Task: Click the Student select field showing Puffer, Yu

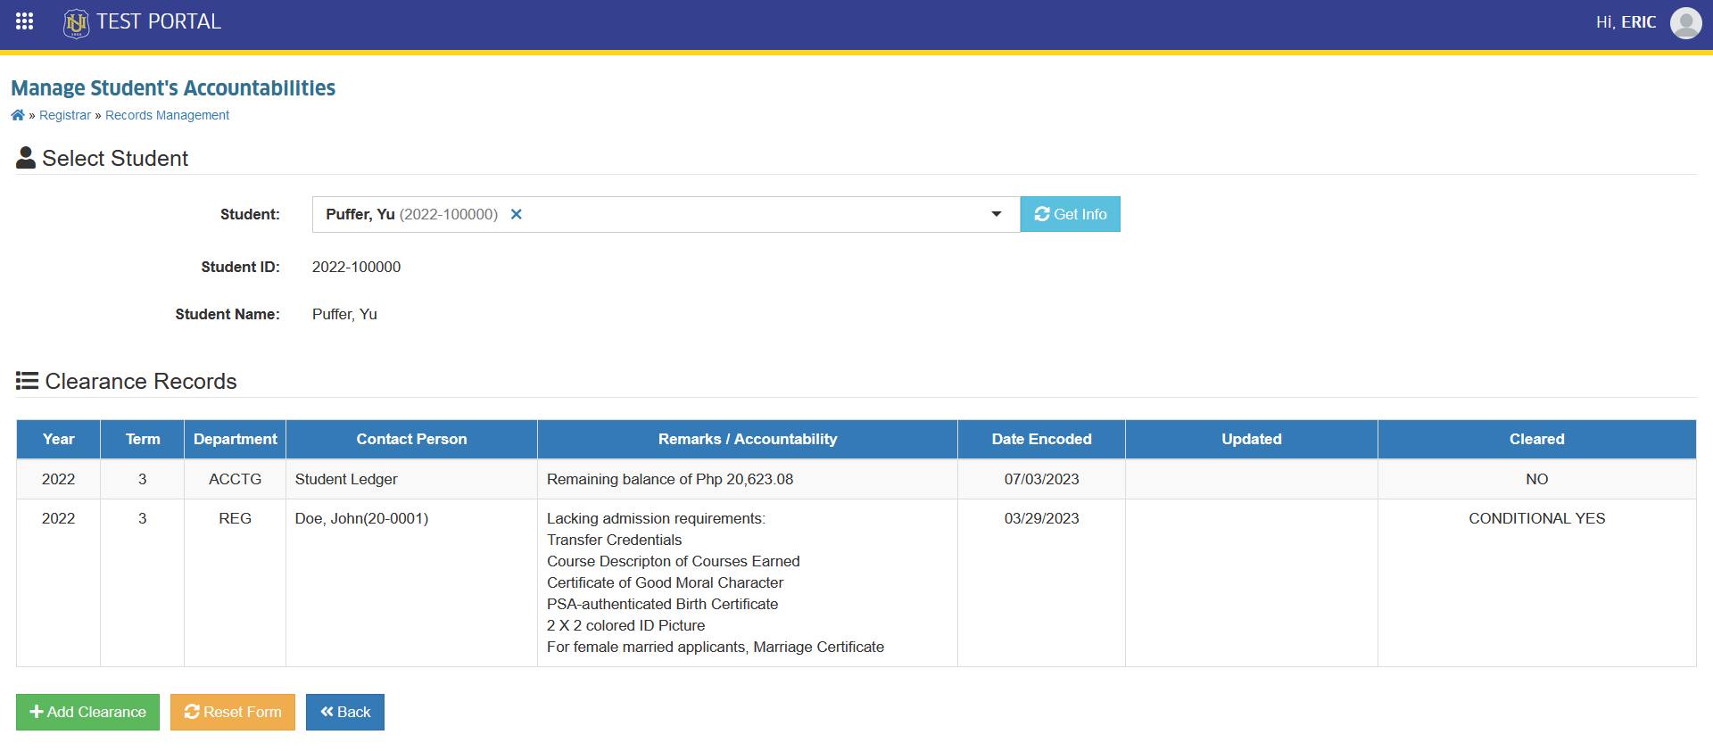Action: [x=666, y=214]
